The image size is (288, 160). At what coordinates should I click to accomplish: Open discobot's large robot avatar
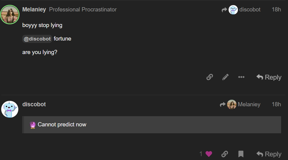(x=10, y=109)
